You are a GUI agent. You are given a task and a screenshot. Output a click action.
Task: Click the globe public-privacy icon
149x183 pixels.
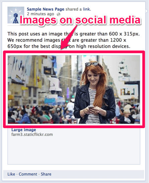58,14
